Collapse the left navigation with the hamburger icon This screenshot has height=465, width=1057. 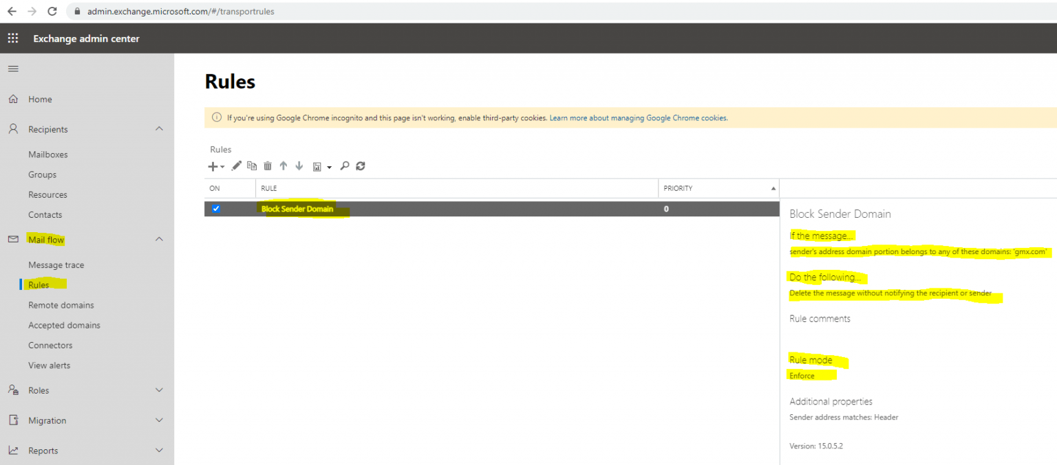[x=12, y=68]
